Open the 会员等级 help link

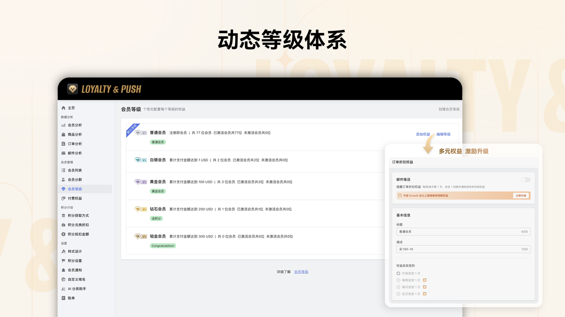(x=301, y=272)
